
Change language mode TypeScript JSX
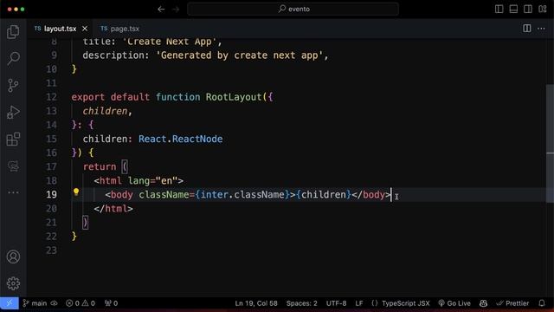(401, 303)
